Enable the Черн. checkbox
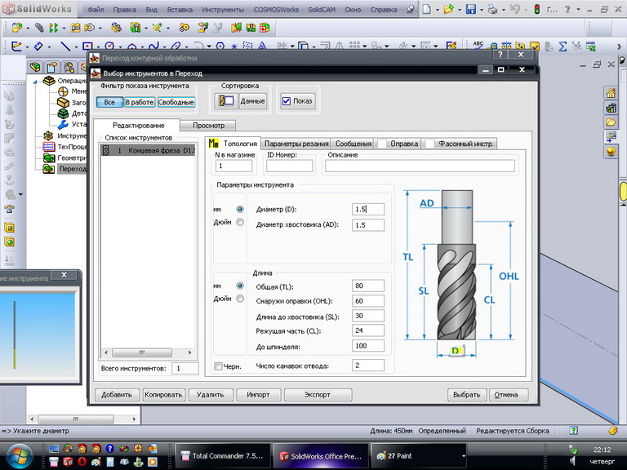 coord(217,366)
